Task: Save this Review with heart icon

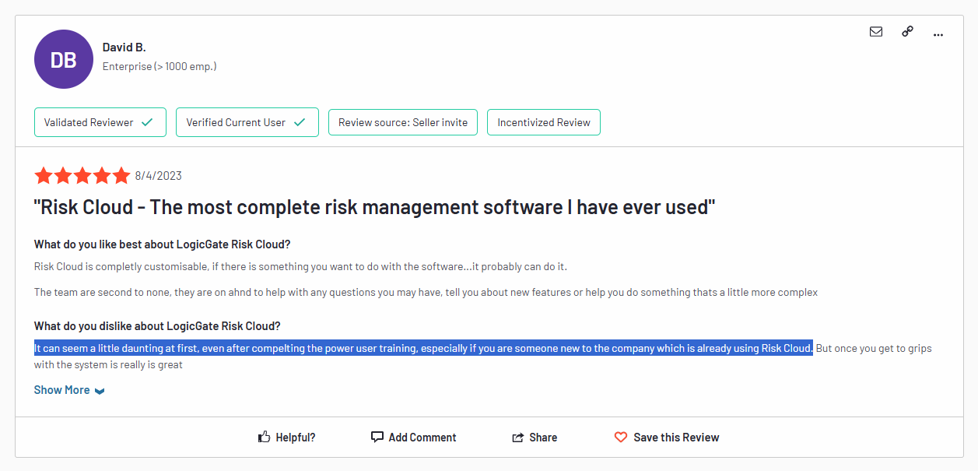Action: [x=621, y=438]
